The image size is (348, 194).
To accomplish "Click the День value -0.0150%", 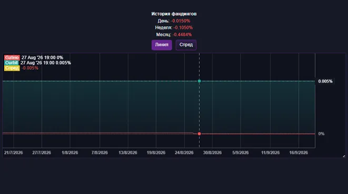I will click(x=181, y=21).
